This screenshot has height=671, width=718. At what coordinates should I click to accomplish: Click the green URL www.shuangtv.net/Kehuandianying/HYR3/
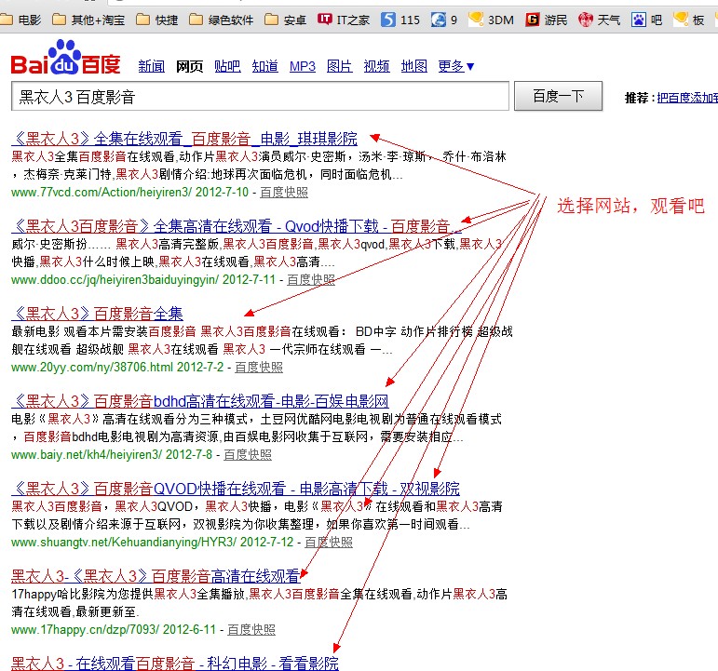coord(124,542)
